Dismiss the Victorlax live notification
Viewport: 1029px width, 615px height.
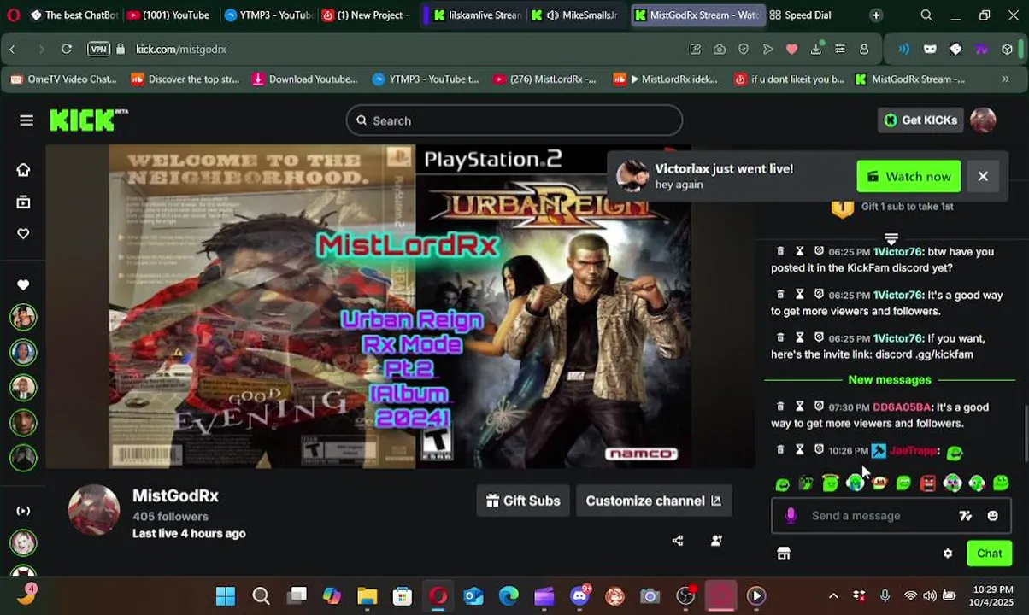pyautogui.click(x=983, y=177)
